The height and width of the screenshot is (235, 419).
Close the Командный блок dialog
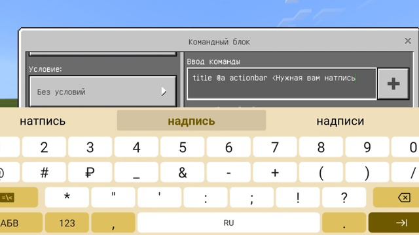coord(408,41)
